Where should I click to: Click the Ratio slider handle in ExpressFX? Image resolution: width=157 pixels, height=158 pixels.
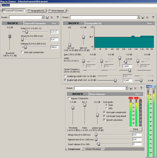(x=27, y=32)
